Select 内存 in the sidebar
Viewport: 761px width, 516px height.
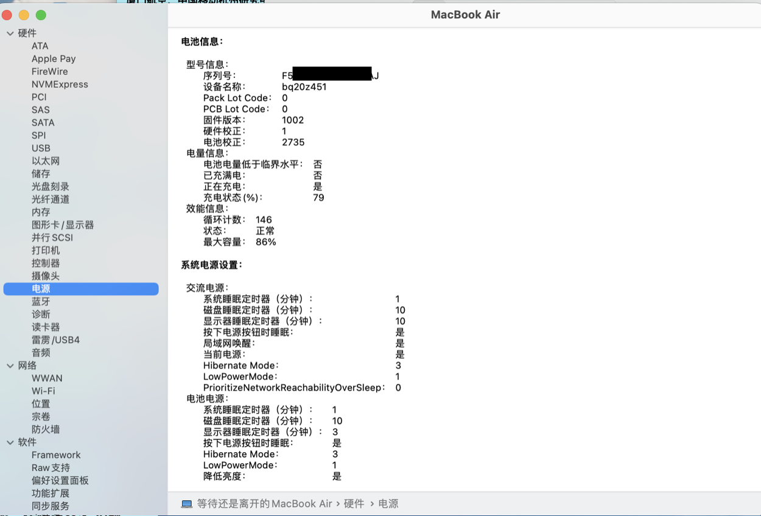41,212
